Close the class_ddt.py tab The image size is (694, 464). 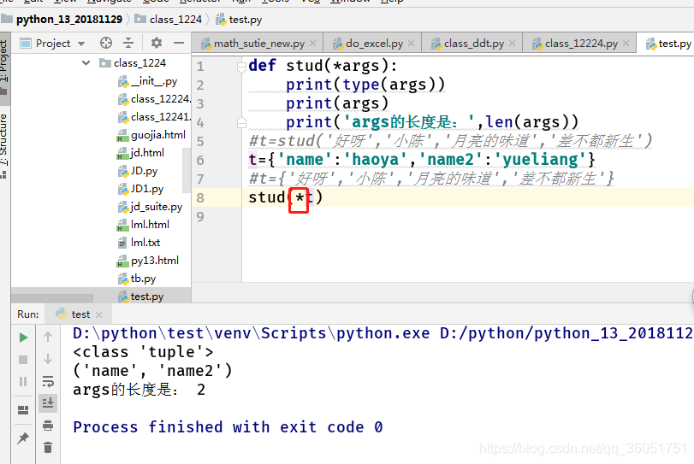[512, 44]
